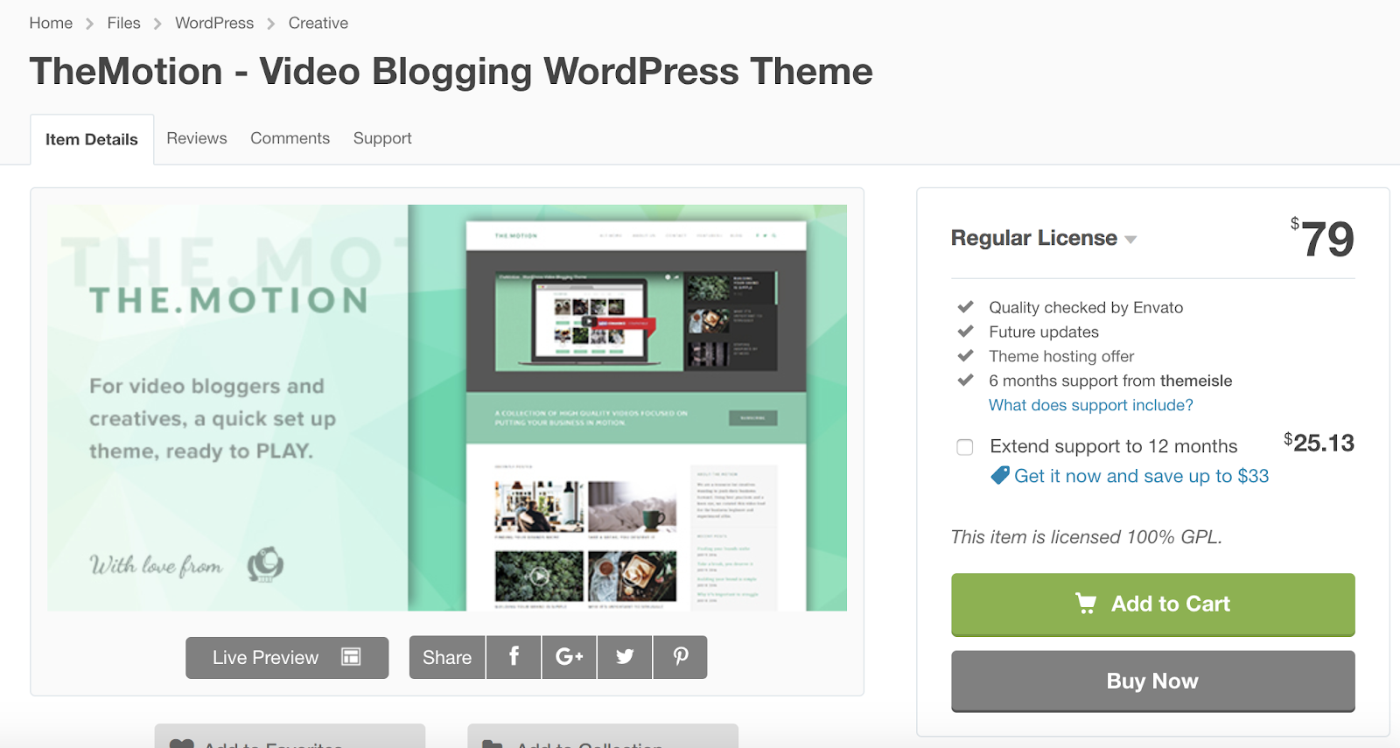Share the theme on Google Plus
1400x748 pixels.
point(569,657)
